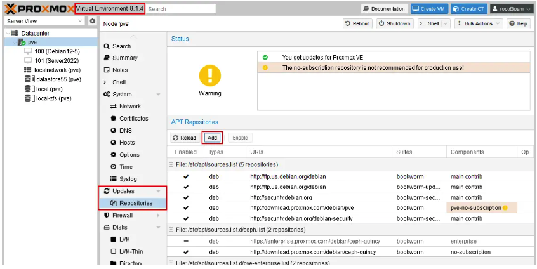Collapse the /etc/apt/sources.list group
The image size is (537, 269).
pos(171,164)
